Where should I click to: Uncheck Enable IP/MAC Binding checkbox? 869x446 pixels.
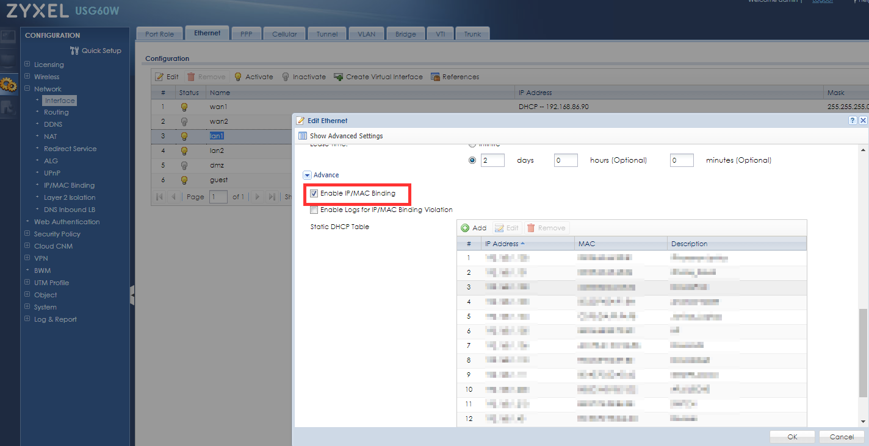(314, 194)
